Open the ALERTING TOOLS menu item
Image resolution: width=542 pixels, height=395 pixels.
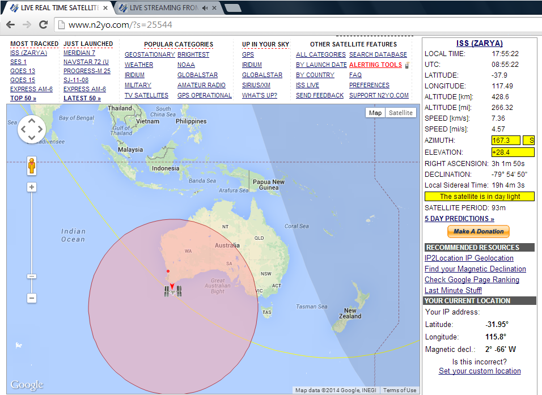click(375, 65)
